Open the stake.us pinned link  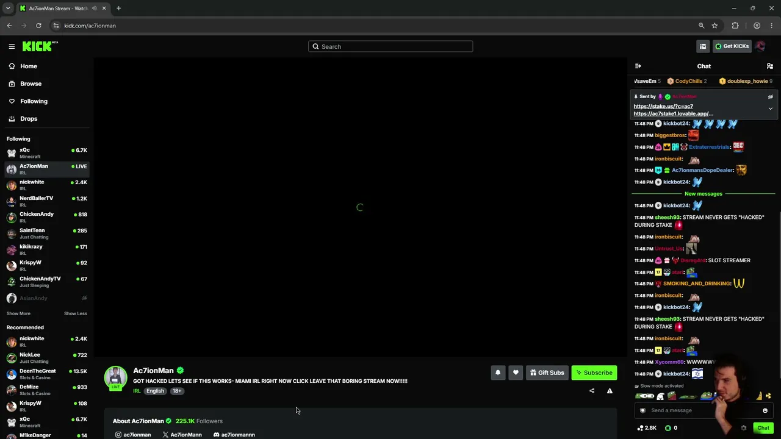(663, 106)
